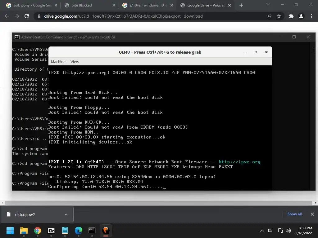Open File Explorer from the taskbar

[x=24, y=231]
